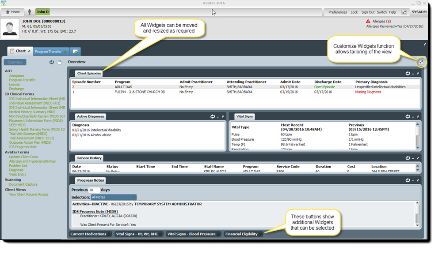Screen dimensions: 442x254
Task: Refresh the Progress Notes widget
Action: [x=408, y=180]
